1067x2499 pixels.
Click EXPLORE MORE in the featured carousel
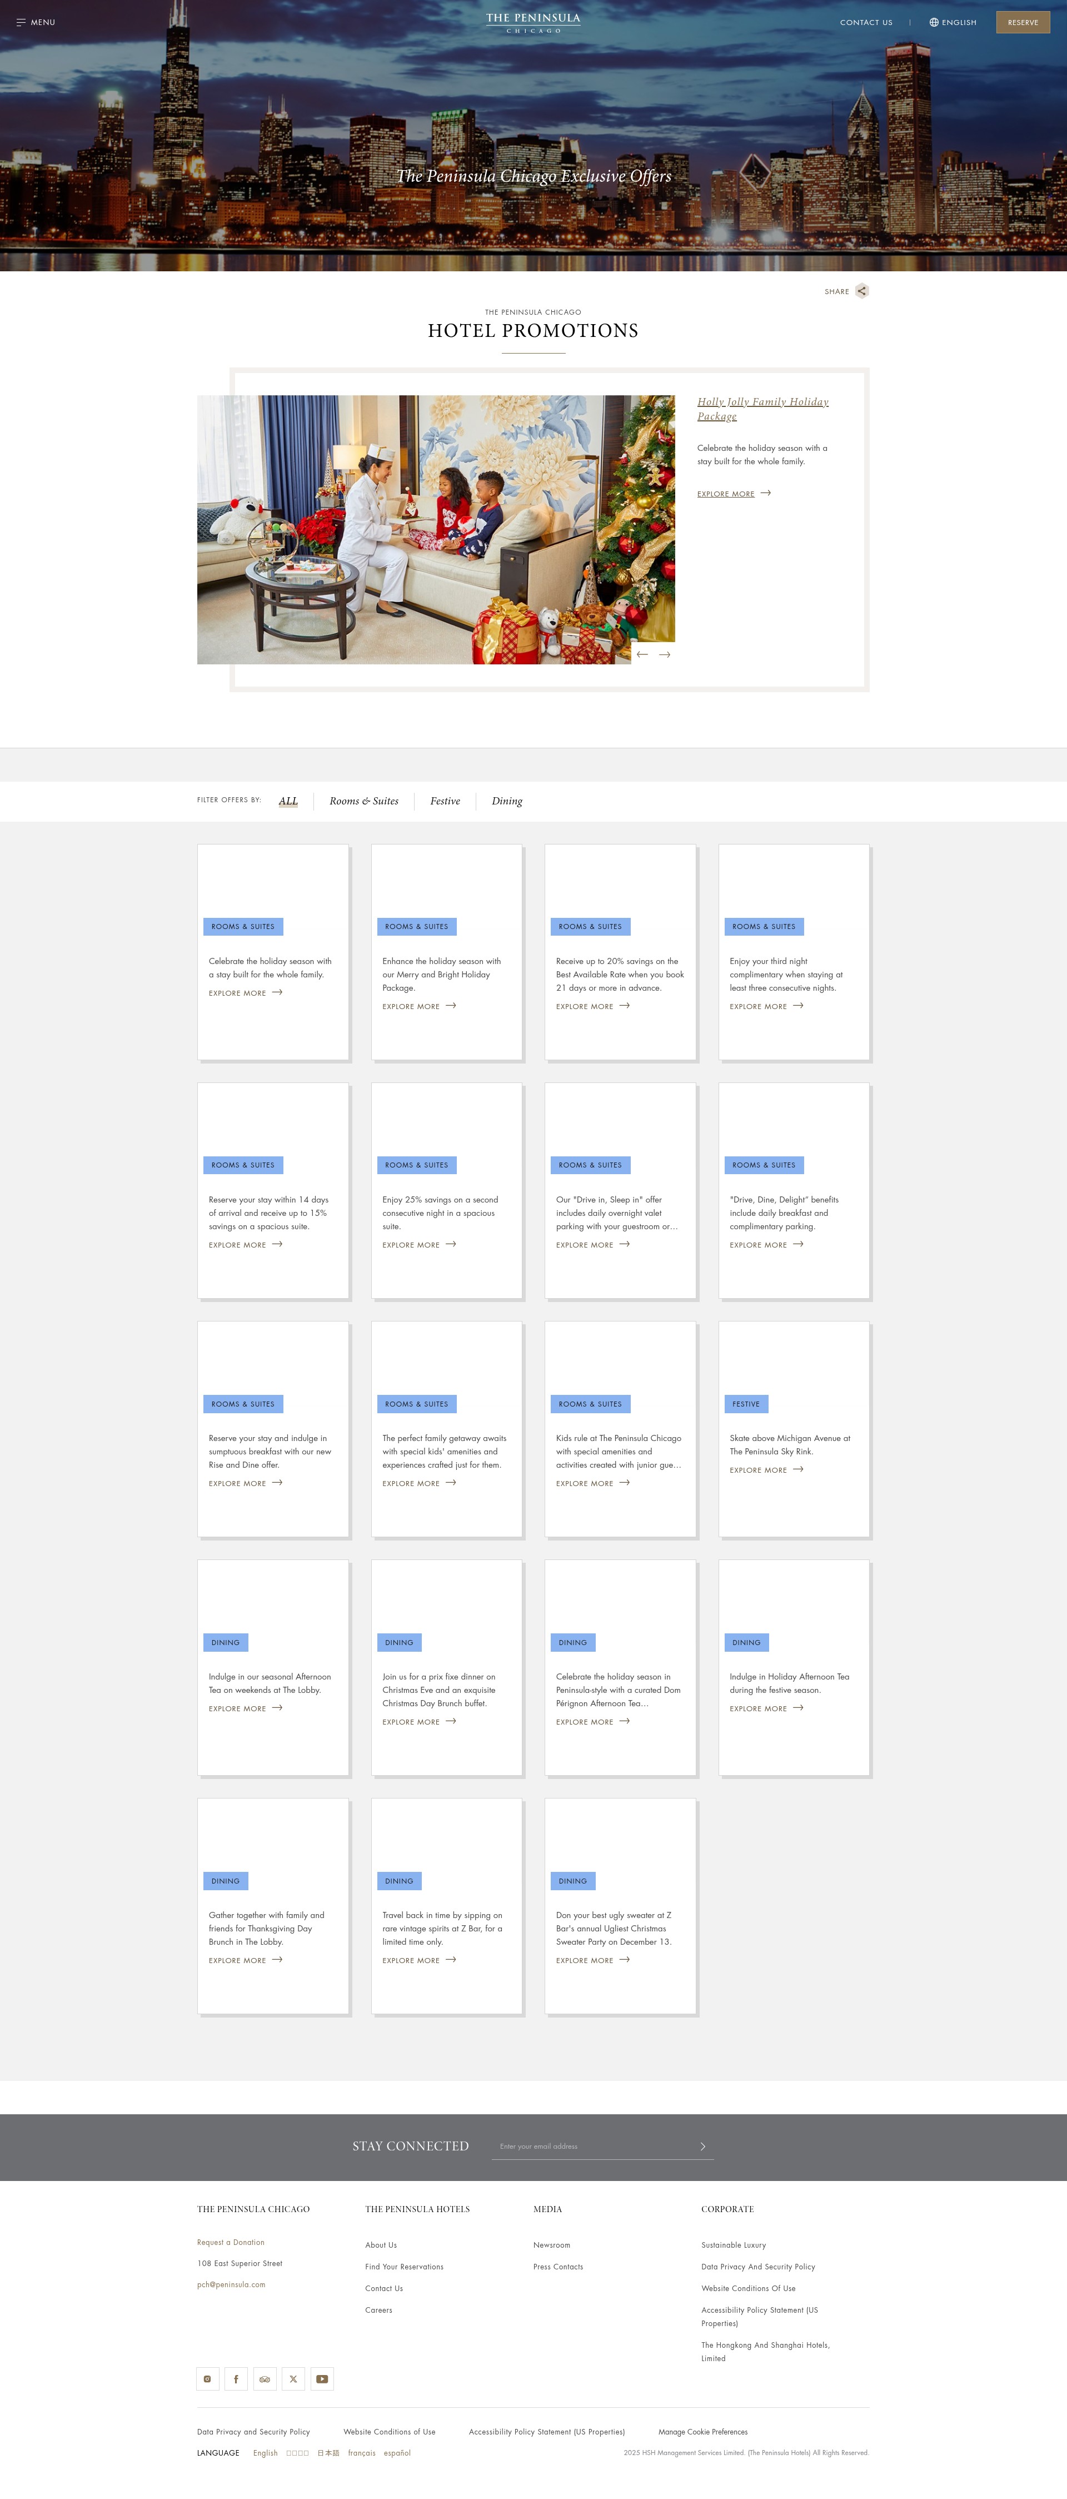tap(734, 494)
